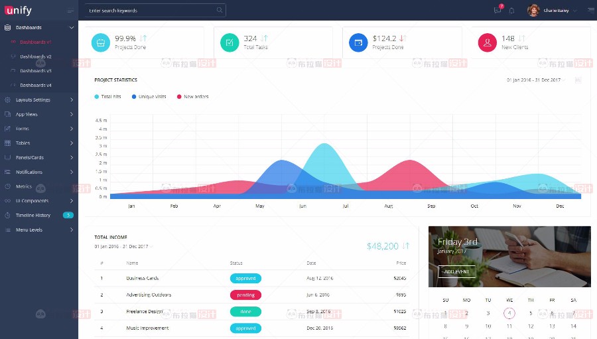This screenshot has height=339, width=597.
Task: Click the Friday 3rd calendar header
Action: [x=457, y=242]
